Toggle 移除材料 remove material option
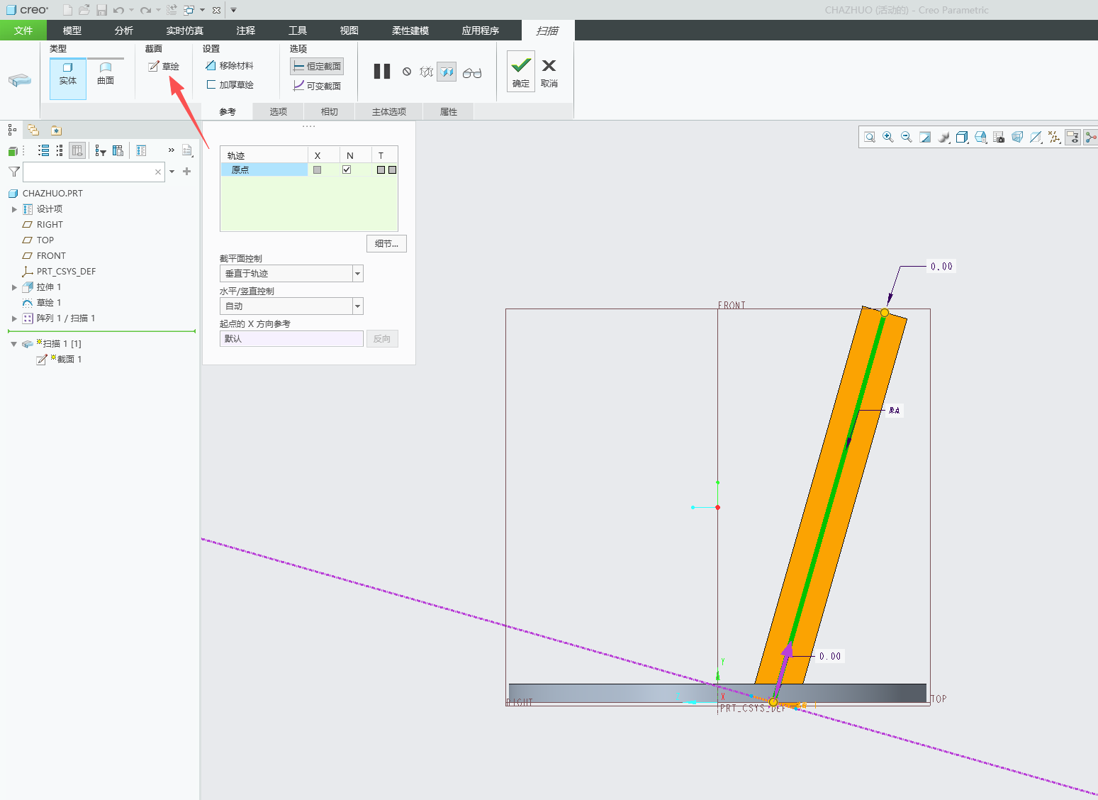This screenshot has height=800, width=1098. (x=229, y=65)
